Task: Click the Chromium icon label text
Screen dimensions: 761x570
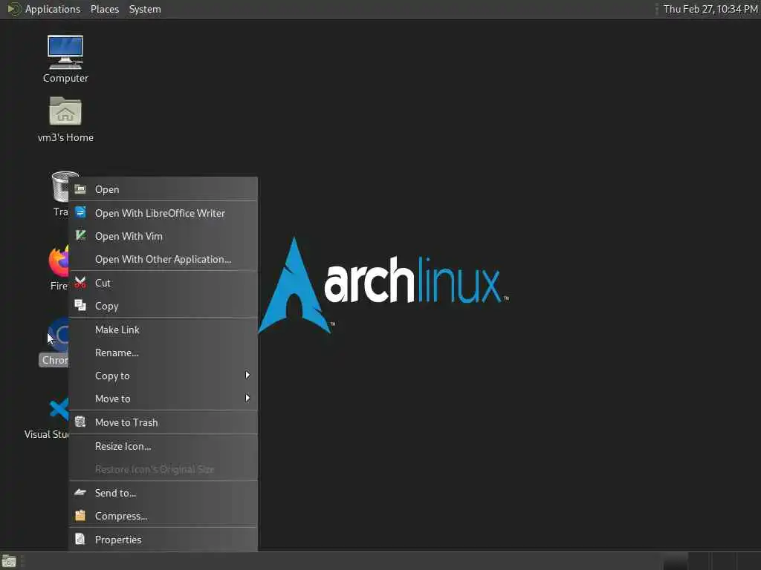Action: (x=54, y=360)
